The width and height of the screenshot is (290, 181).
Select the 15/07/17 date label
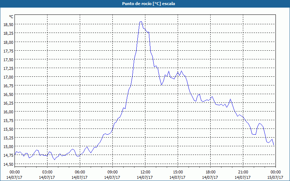pos(275,177)
